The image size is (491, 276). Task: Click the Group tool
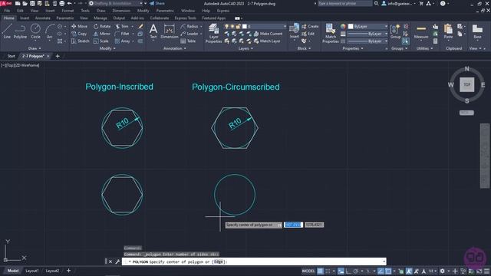coord(396,31)
